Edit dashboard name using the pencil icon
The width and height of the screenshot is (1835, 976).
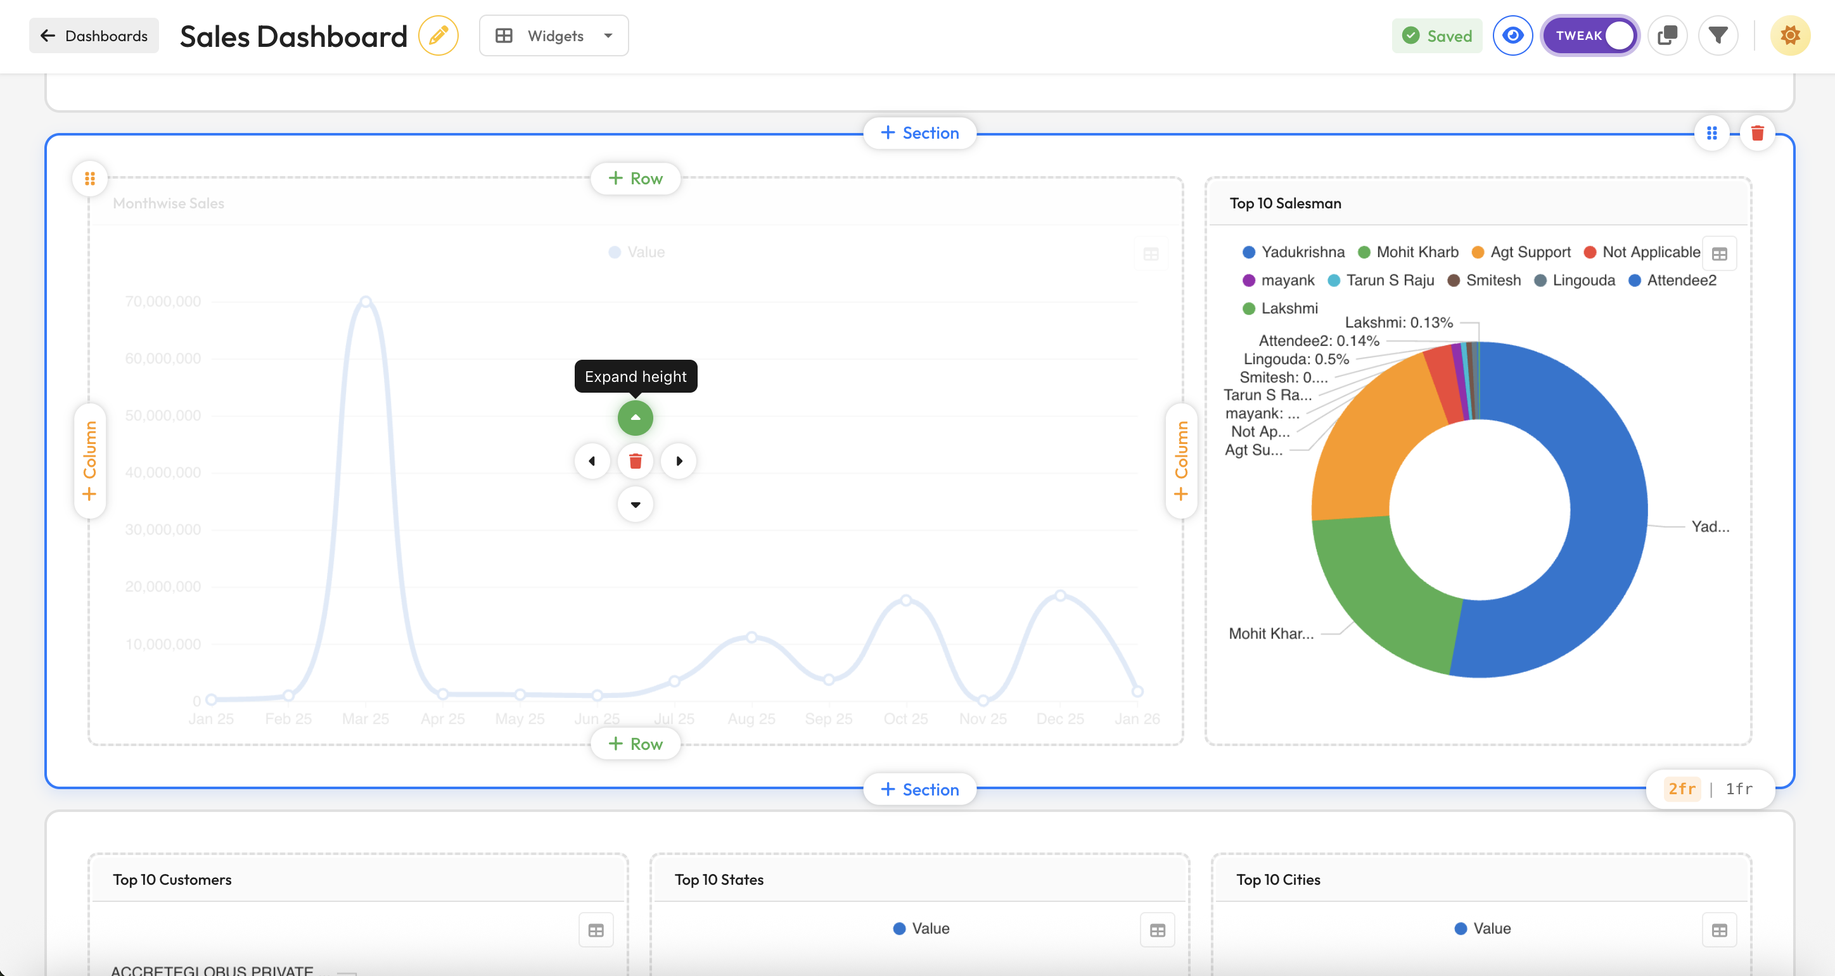(x=438, y=35)
